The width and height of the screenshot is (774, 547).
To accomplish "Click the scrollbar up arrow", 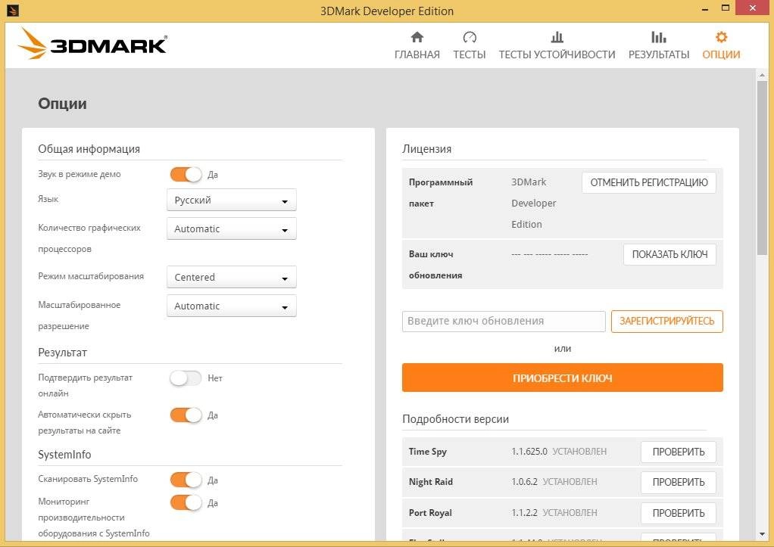I will 762,75.
